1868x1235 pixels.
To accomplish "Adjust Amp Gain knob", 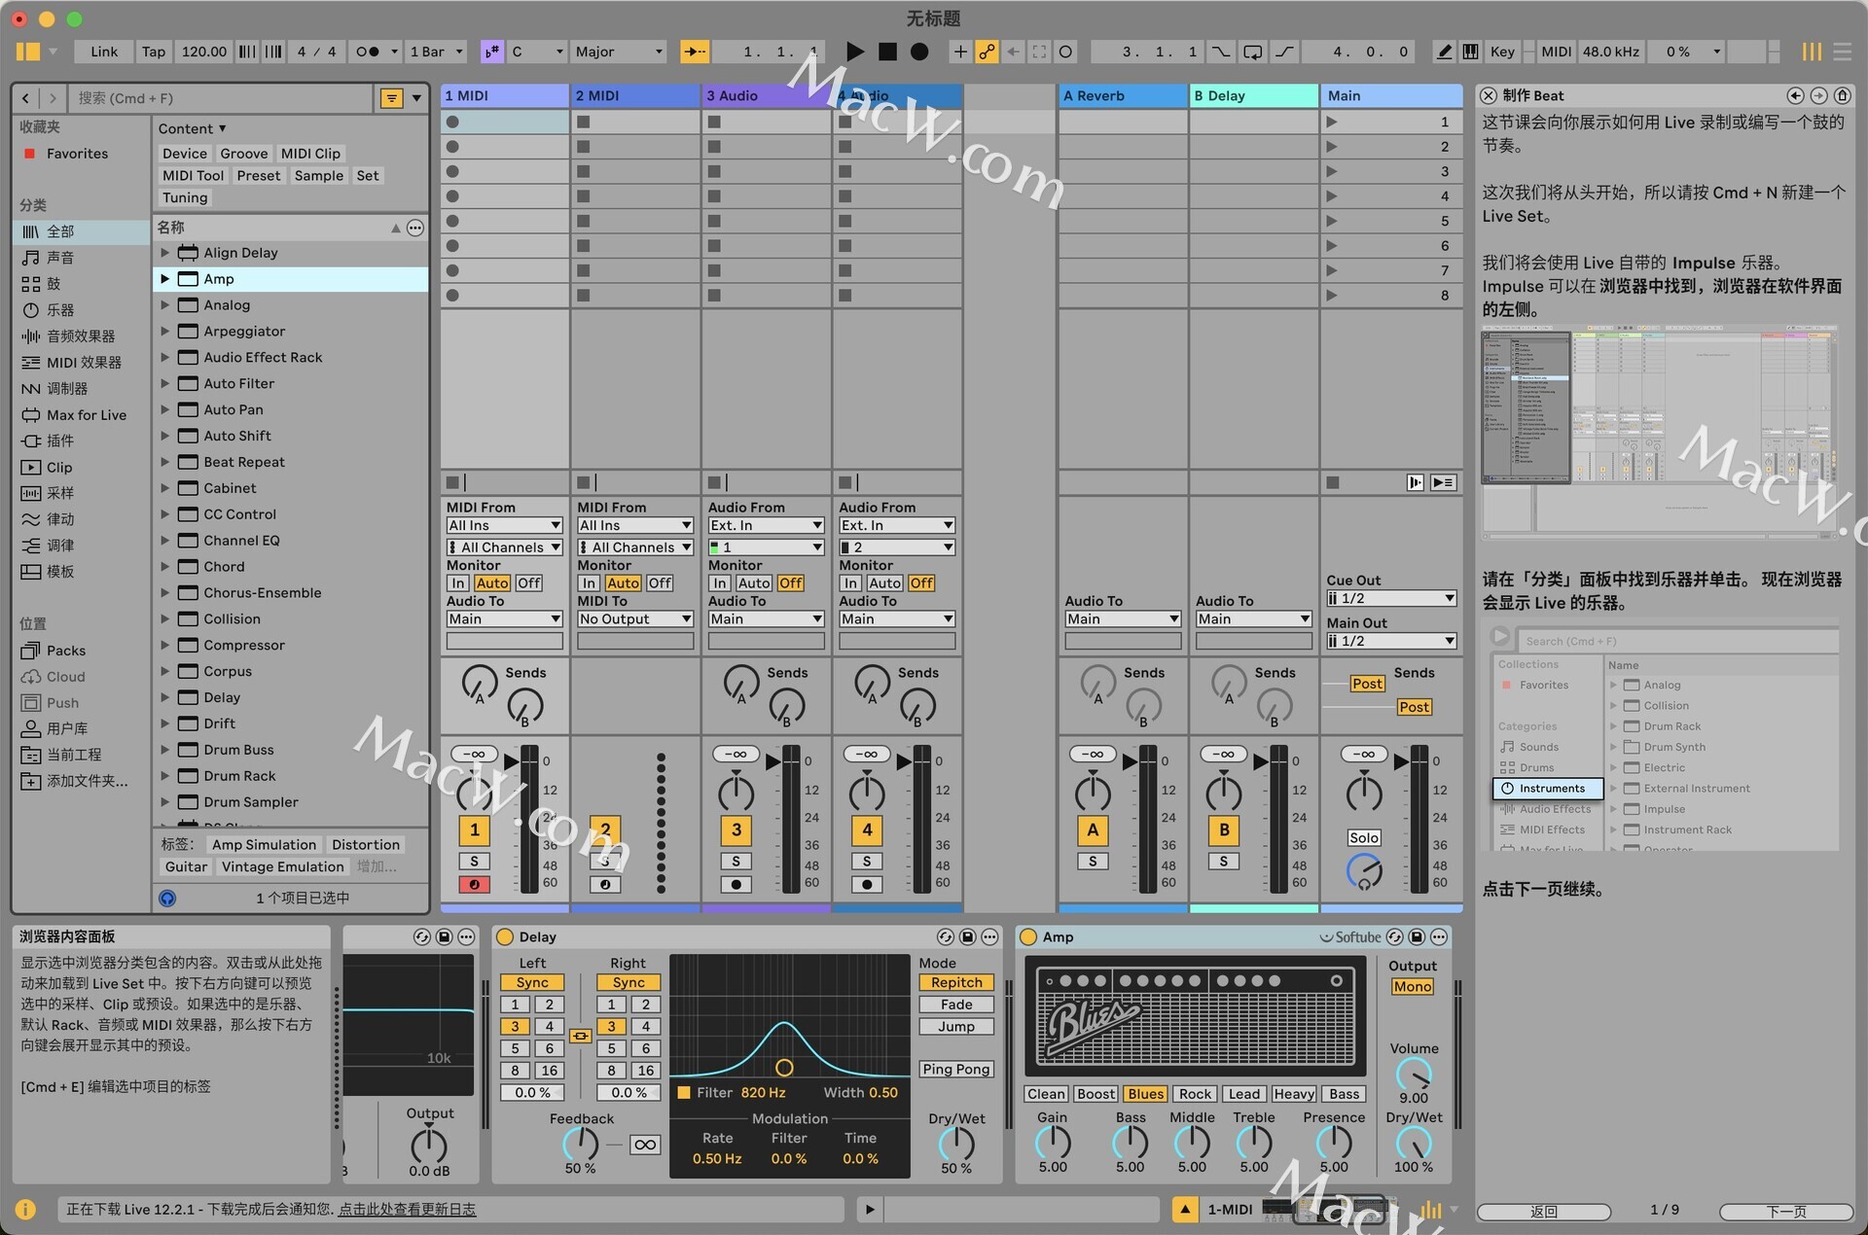I will [x=1053, y=1142].
